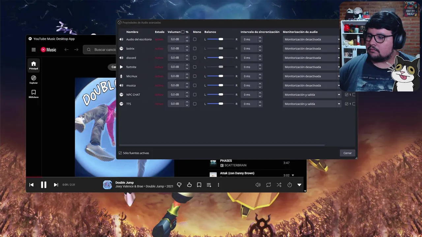Save Double Jump to library bookmark icon
422x237 pixels.
[199, 185]
